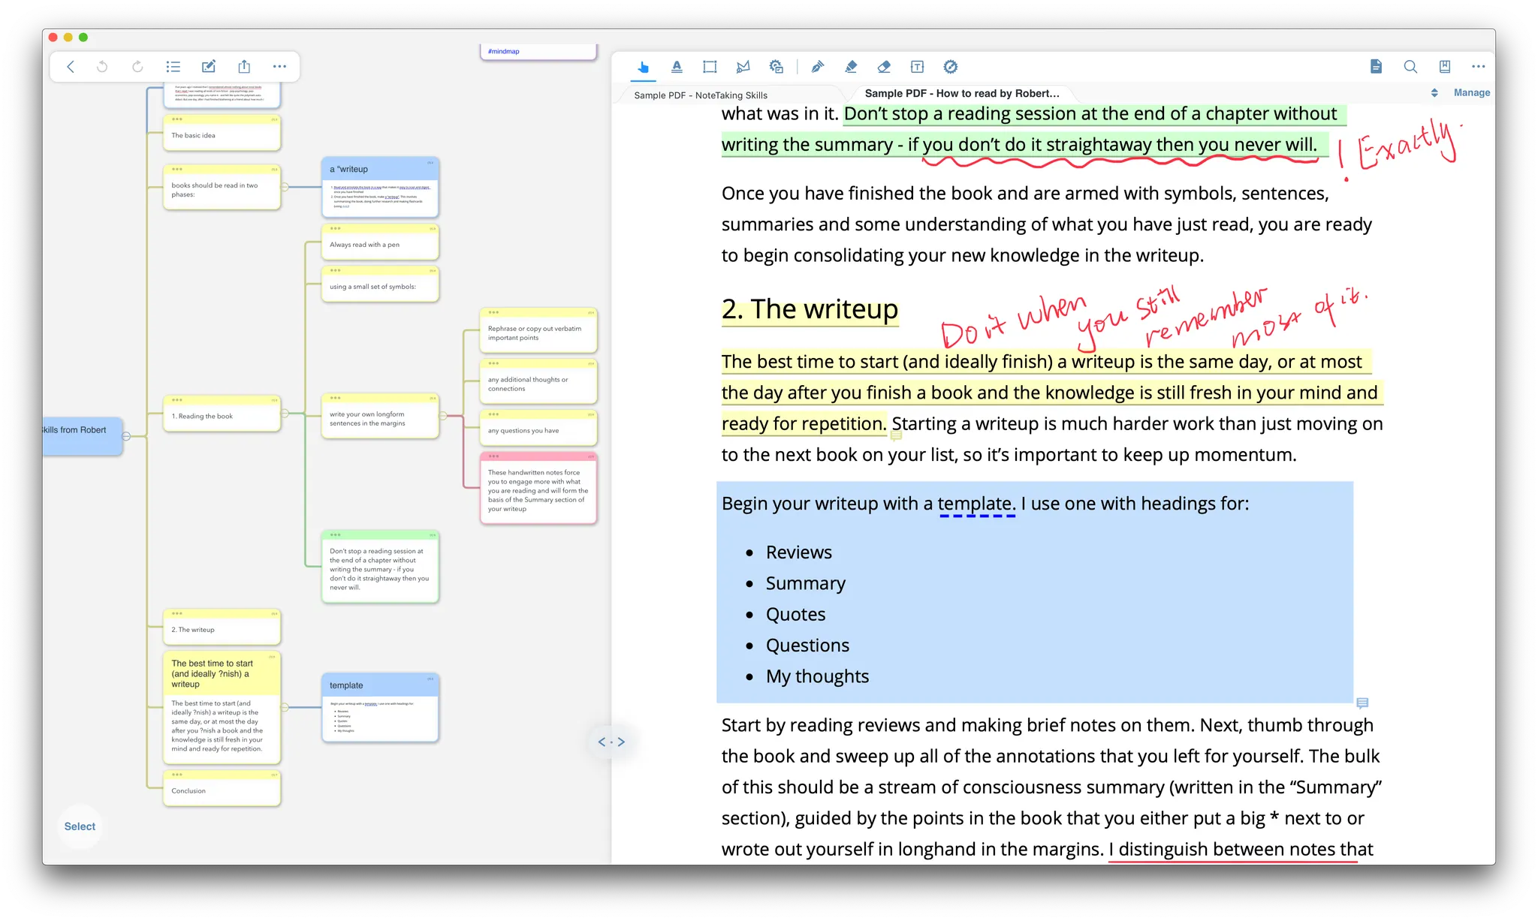Activate the highlighter marker tool
Image resolution: width=1538 pixels, height=921 pixels.
tap(851, 67)
